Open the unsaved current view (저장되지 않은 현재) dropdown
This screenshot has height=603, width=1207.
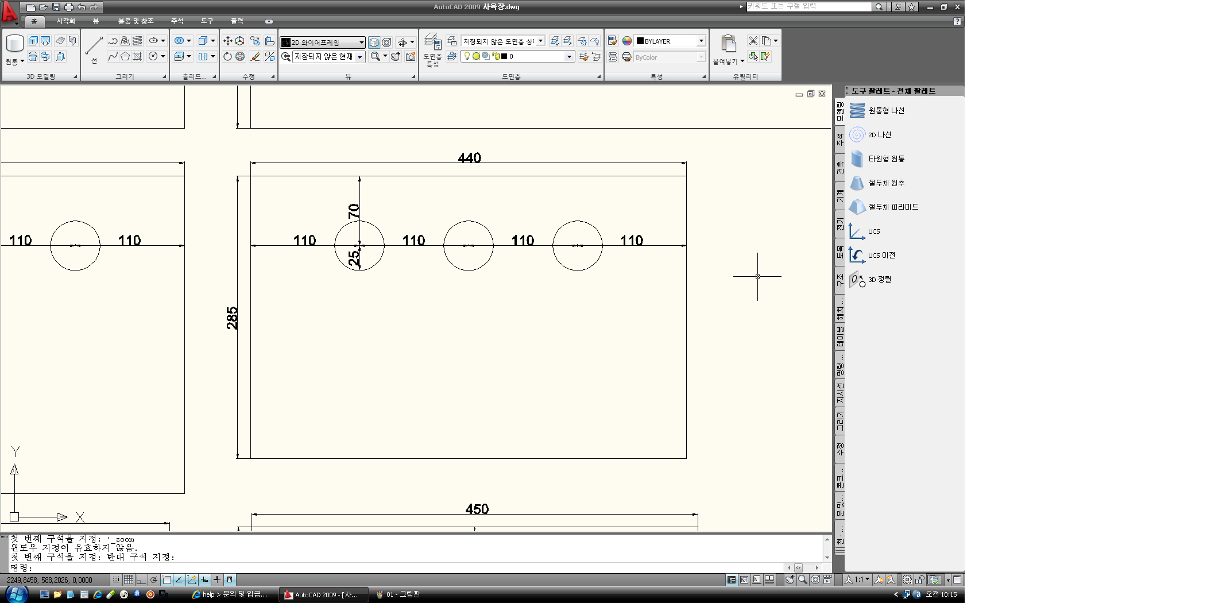pyautogui.click(x=328, y=56)
